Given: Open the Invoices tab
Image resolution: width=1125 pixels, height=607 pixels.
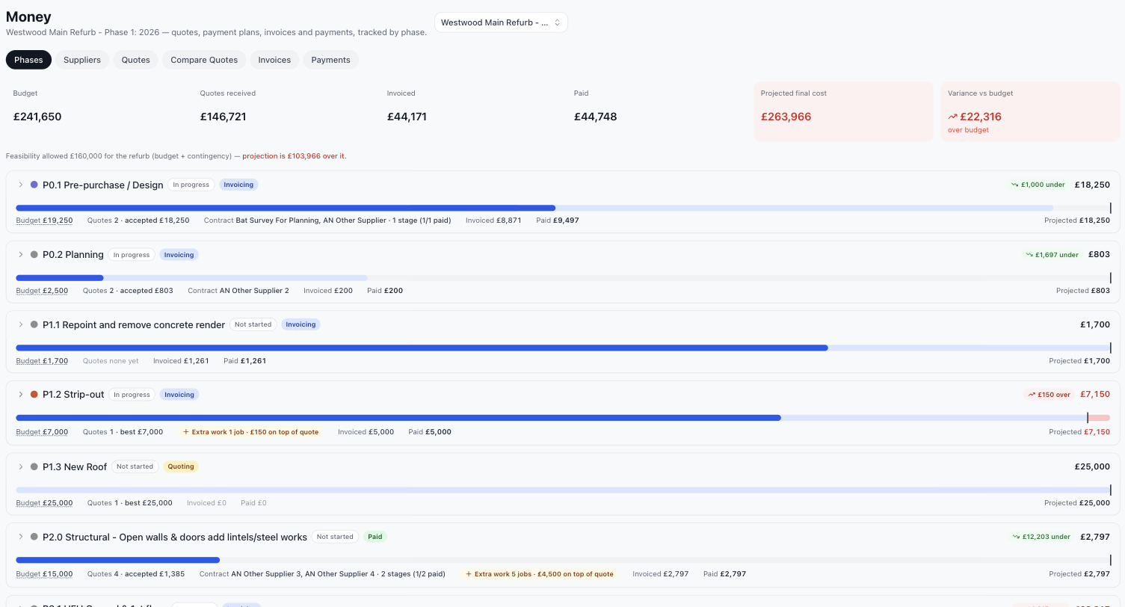Looking at the screenshot, I should click(274, 60).
